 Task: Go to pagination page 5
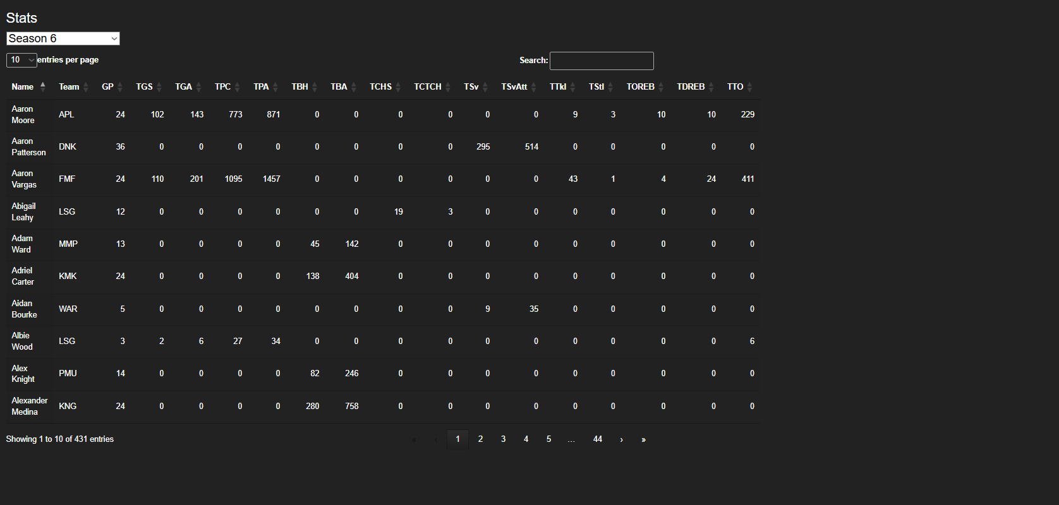click(x=548, y=439)
